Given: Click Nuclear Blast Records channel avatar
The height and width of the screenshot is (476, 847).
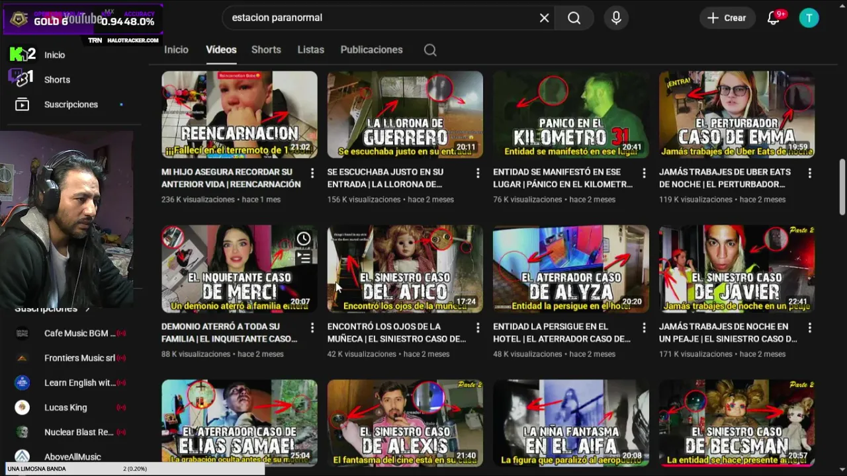Looking at the screenshot, I should 22,432.
